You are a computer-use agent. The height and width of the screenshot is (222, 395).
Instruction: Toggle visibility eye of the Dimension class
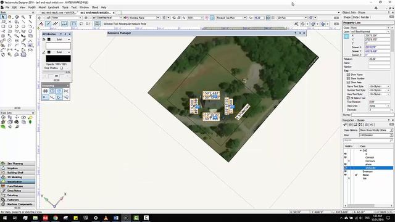click(346, 171)
